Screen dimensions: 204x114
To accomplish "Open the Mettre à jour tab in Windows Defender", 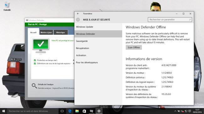I will coord(46,32).
